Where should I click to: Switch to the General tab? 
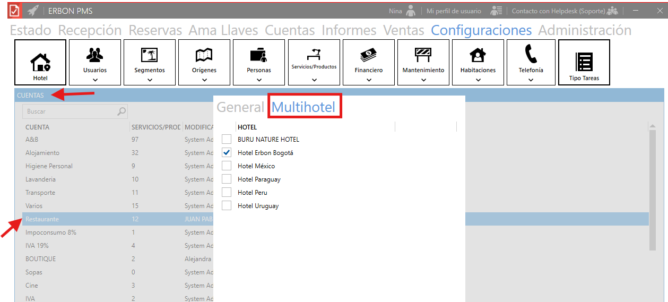click(240, 107)
